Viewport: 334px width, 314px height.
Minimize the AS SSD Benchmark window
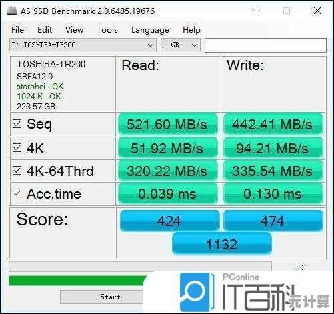click(x=257, y=11)
